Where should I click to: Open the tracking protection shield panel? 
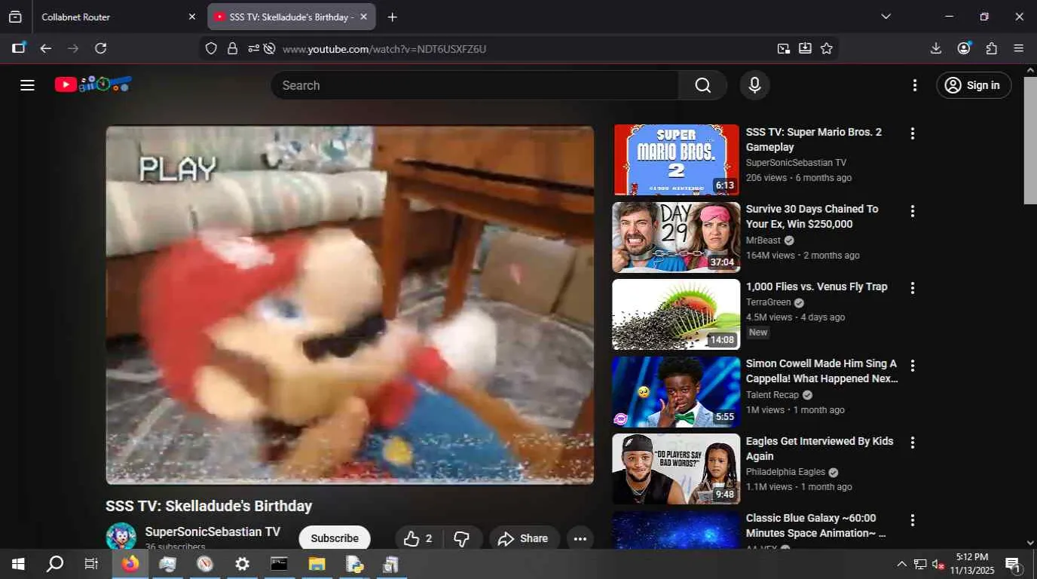pyautogui.click(x=211, y=48)
